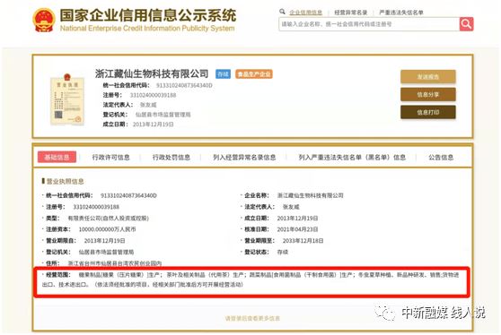Select the 经营异常名录 search category

pyautogui.click(x=350, y=13)
